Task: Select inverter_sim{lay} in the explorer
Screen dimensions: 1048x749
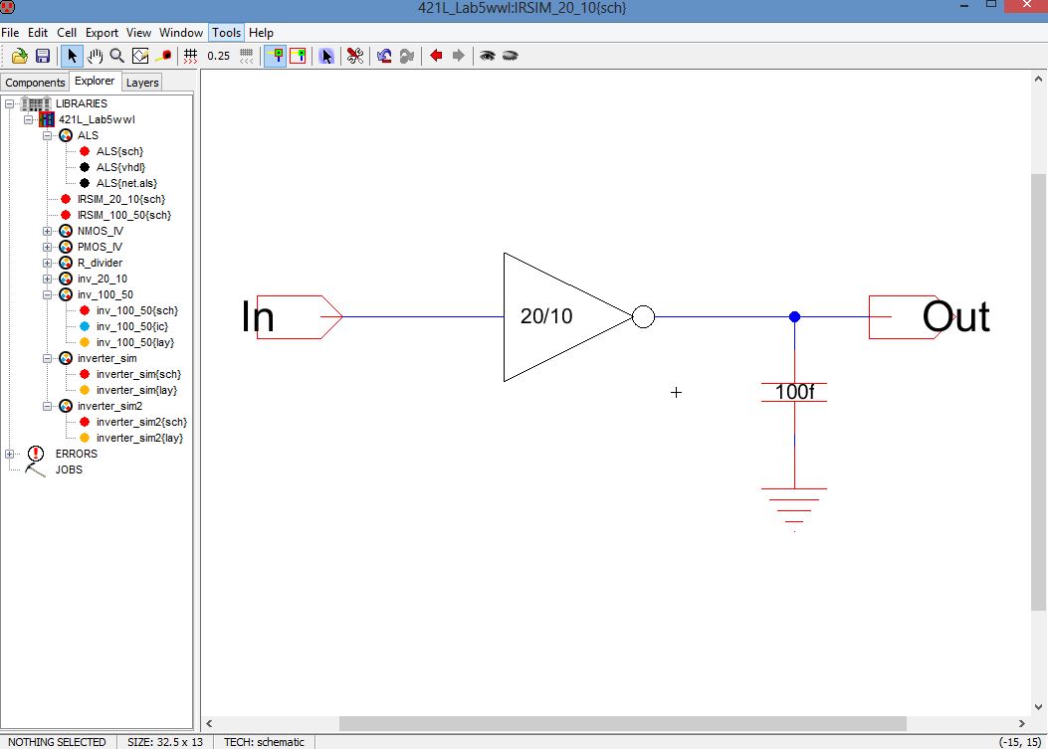Action: click(x=136, y=390)
